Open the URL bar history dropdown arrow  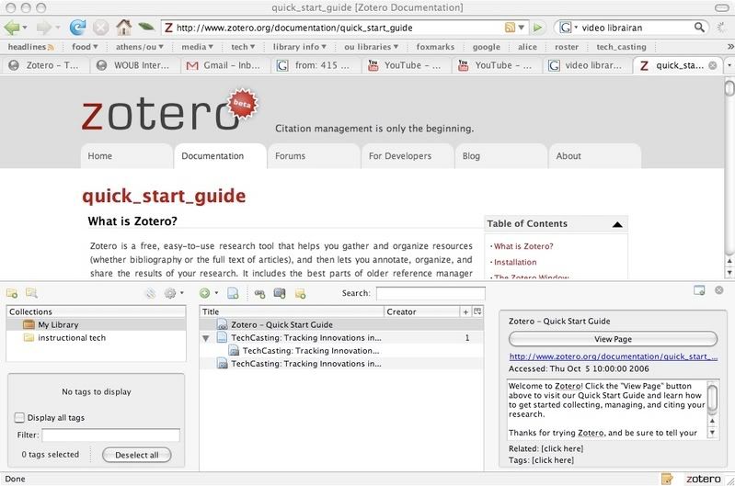[522, 28]
